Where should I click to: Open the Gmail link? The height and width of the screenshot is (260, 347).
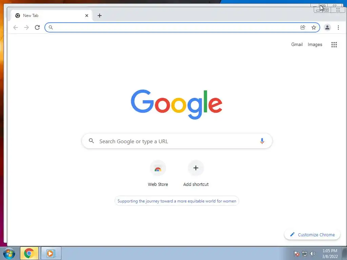coord(297,44)
